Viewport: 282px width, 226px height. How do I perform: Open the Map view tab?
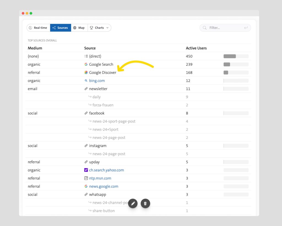pyautogui.click(x=79, y=28)
